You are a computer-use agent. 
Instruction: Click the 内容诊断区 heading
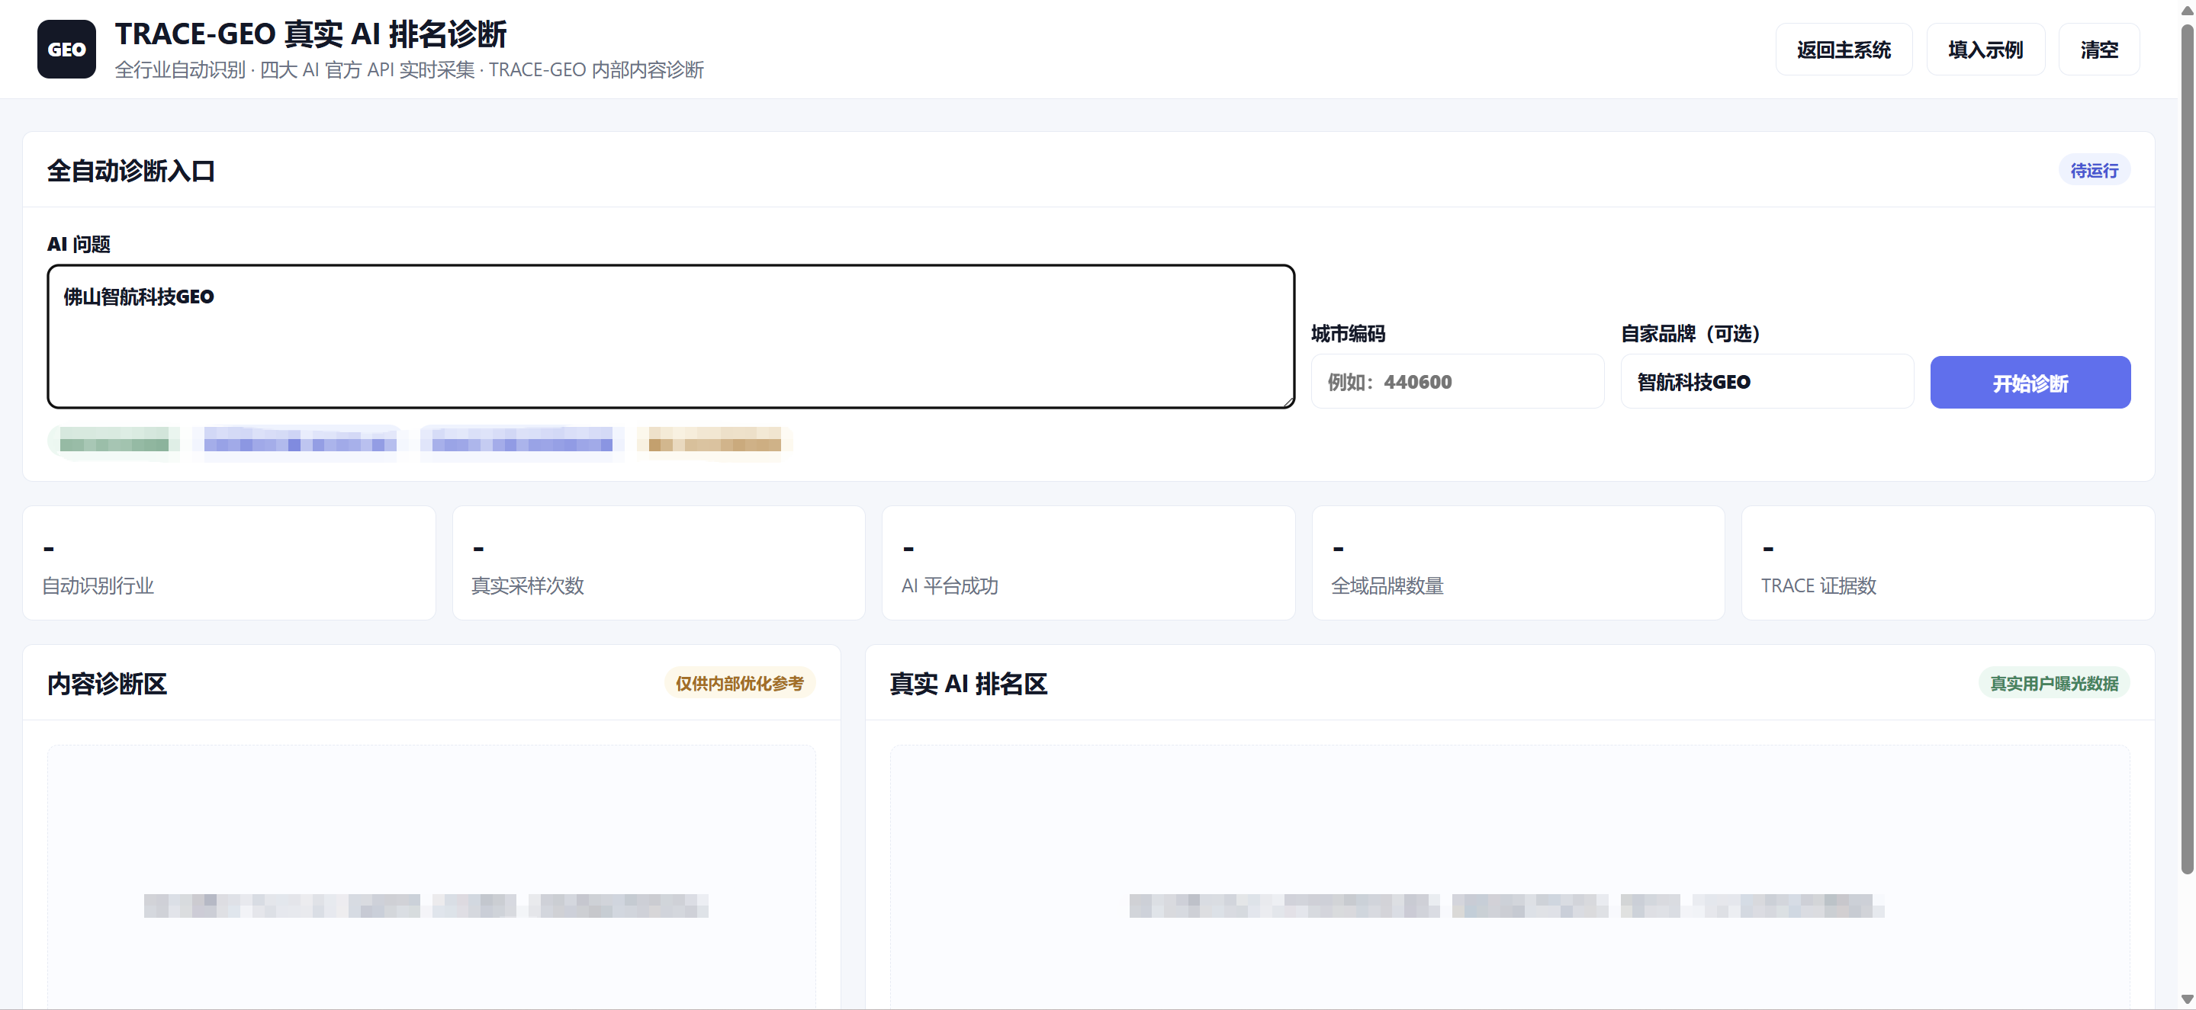[x=107, y=684]
